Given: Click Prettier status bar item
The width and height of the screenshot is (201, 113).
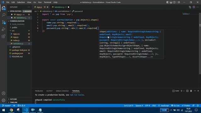Looking at the screenshot, I should (x=186, y=105).
